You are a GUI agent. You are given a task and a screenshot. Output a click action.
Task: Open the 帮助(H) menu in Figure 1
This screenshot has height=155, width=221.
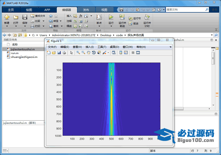(141, 47)
